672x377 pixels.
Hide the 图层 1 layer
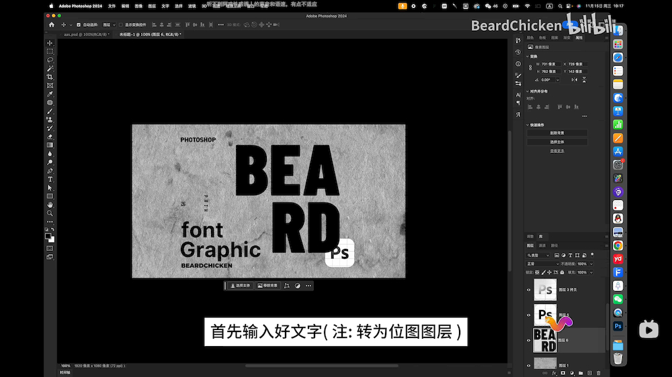(x=528, y=366)
